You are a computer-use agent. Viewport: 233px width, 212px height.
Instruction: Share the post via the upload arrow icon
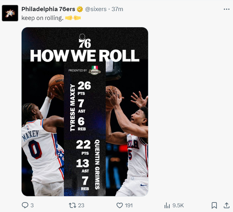pyautogui.click(x=226, y=205)
